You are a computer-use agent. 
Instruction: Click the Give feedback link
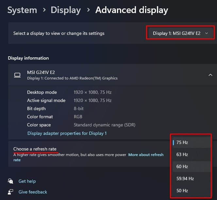33,192
